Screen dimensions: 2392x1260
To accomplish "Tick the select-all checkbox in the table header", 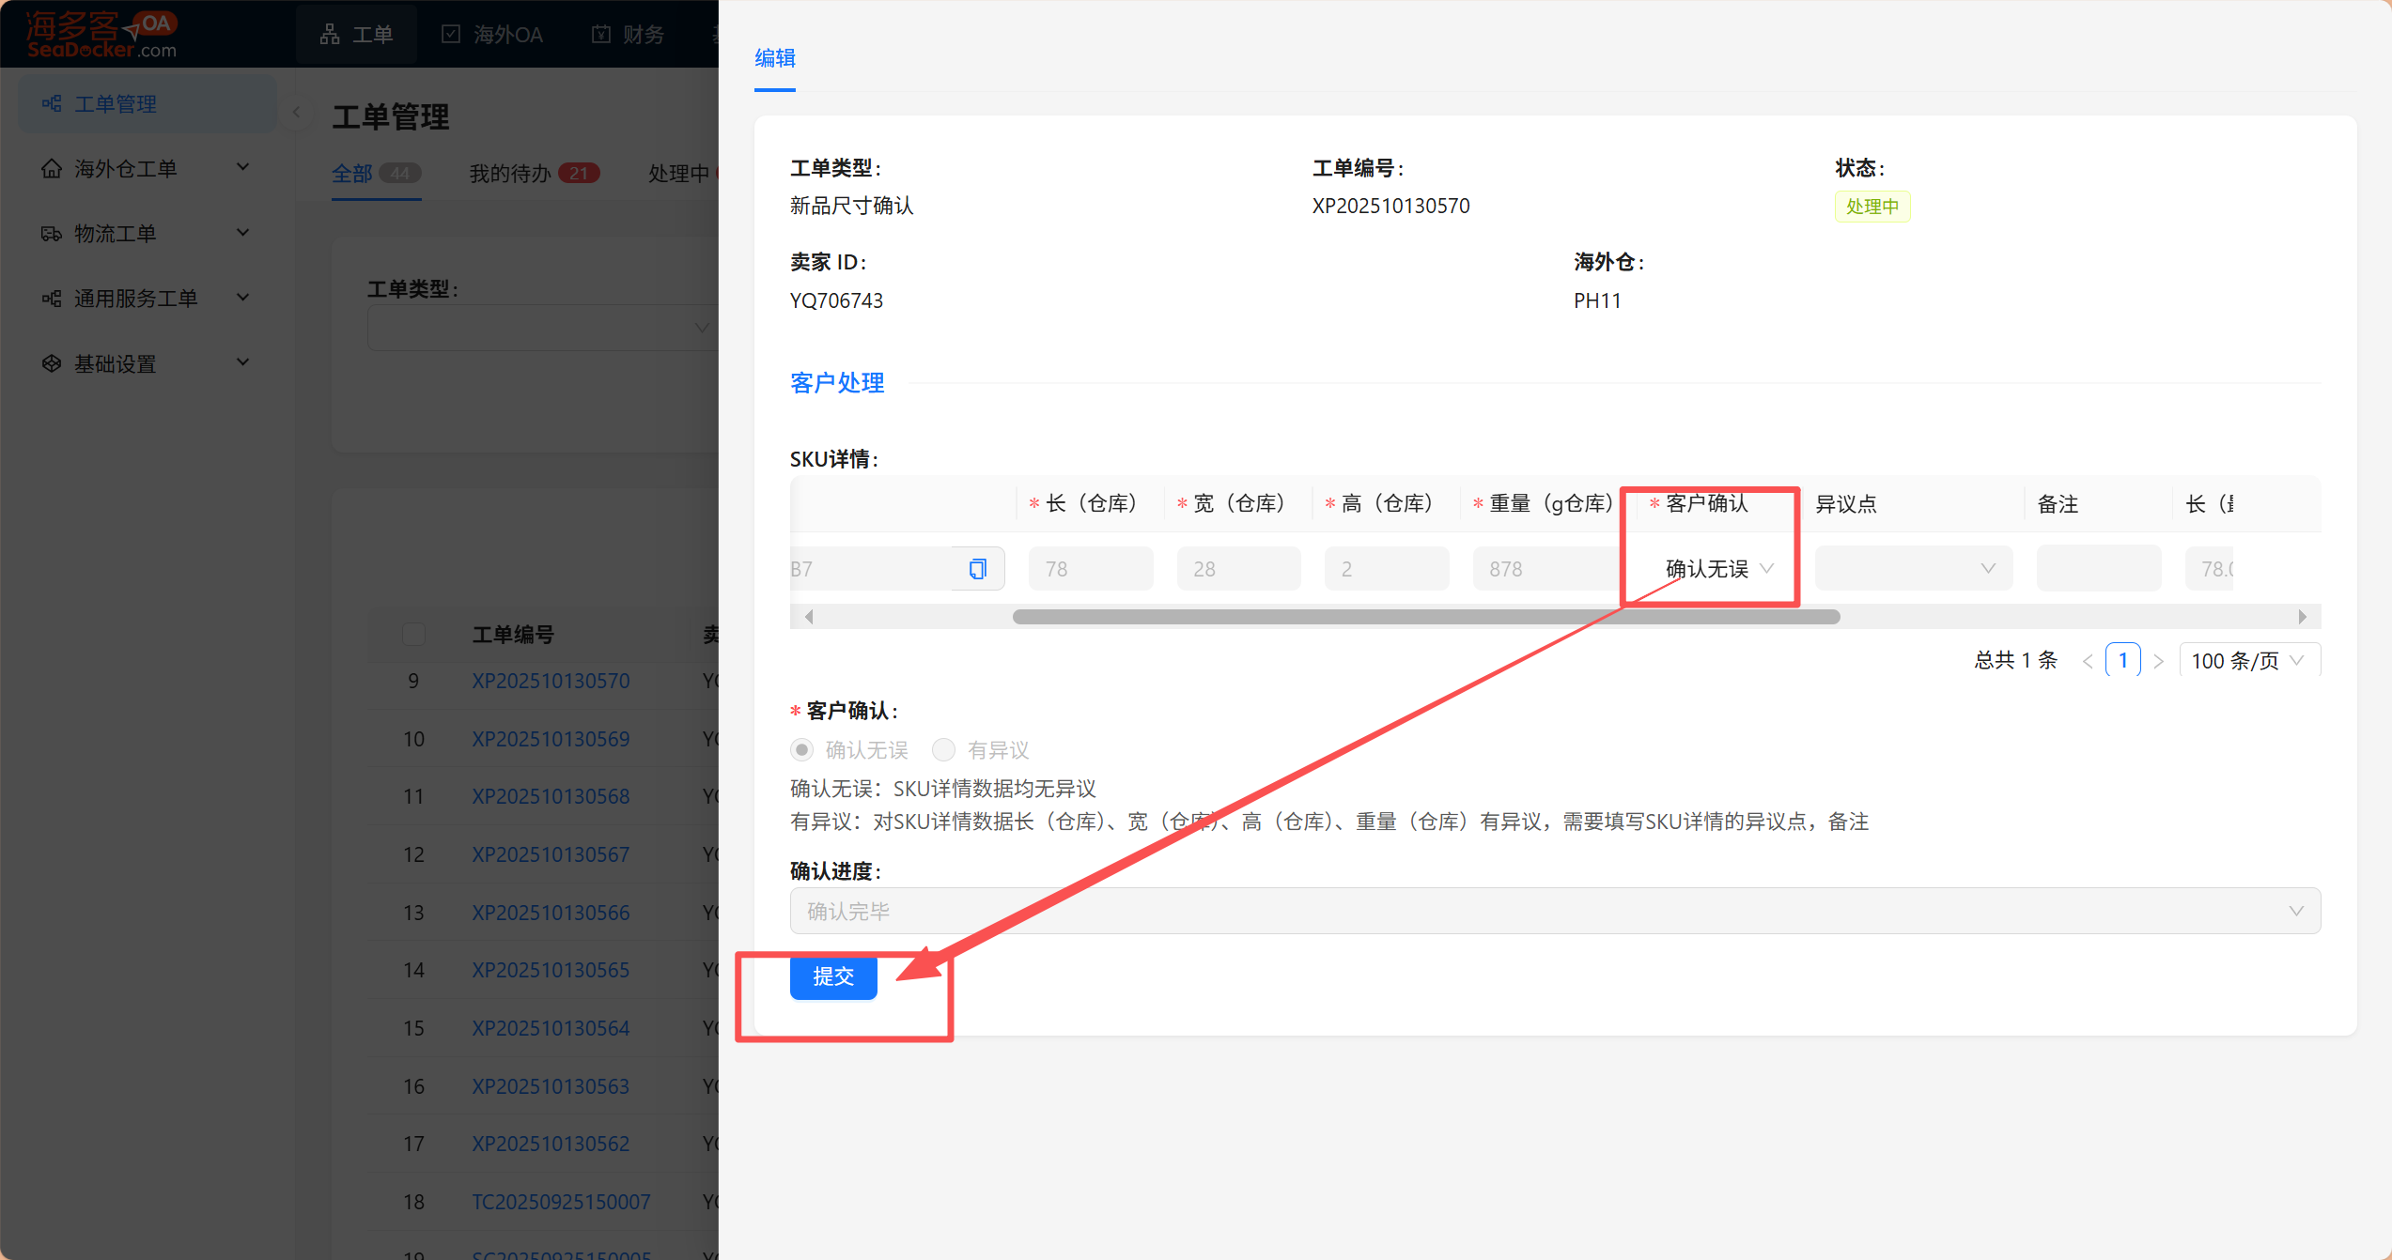I will click(413, 635).
